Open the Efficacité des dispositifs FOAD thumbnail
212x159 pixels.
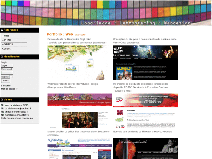click(x=146, y=111)
